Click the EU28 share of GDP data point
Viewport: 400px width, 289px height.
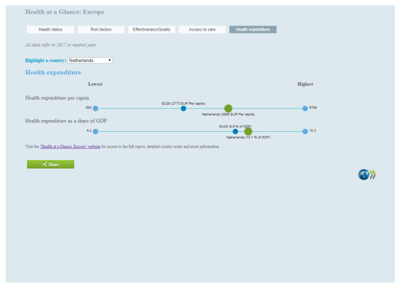pos(235,132)
